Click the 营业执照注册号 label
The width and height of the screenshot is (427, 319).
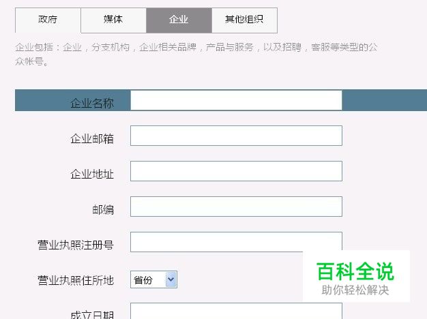[76, 245]
